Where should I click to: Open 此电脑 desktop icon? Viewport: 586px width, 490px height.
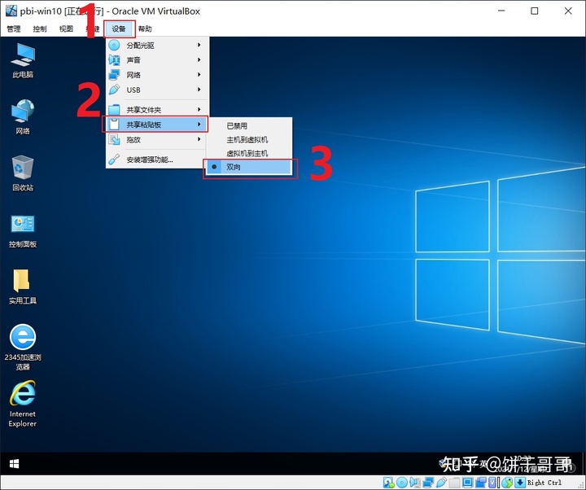coord(23,60)
